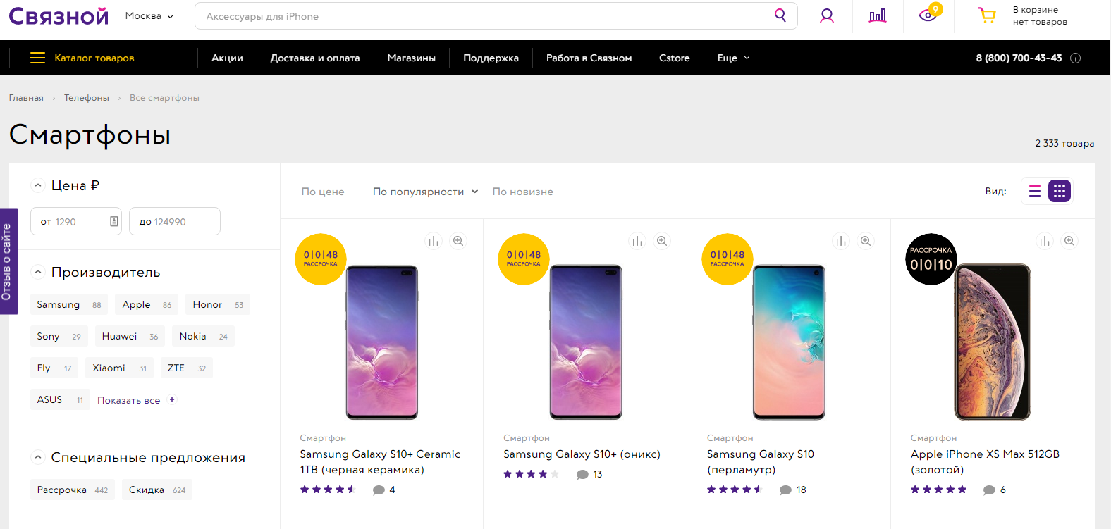Open the Москва city dropdown
Screen dimensions: 1111x529
point(149,15)
